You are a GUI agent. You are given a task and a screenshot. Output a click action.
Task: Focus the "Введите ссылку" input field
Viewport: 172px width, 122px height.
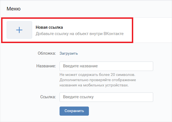106,97
